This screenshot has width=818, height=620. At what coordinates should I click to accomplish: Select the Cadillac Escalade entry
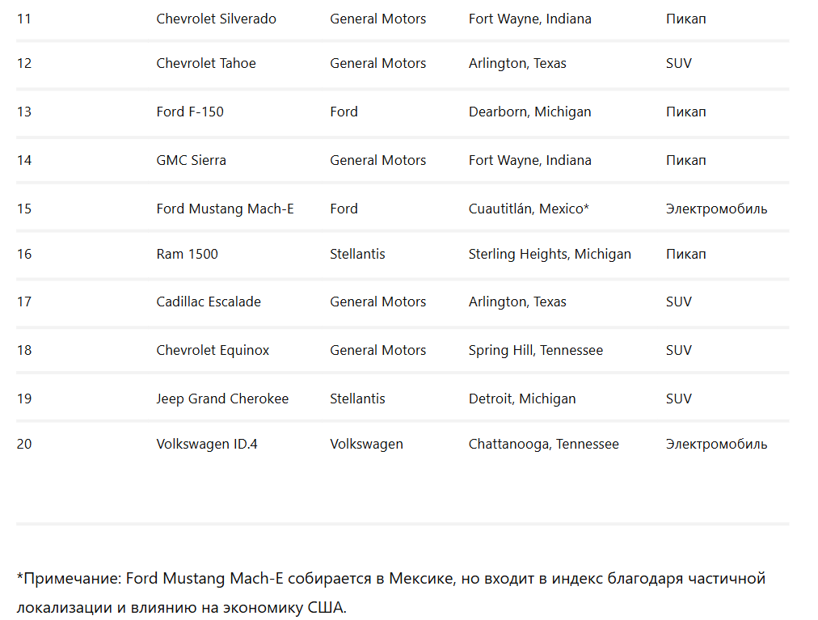point(209,302)
